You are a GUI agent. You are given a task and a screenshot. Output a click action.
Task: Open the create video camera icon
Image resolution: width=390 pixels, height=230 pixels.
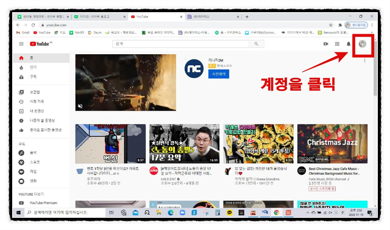325,44
